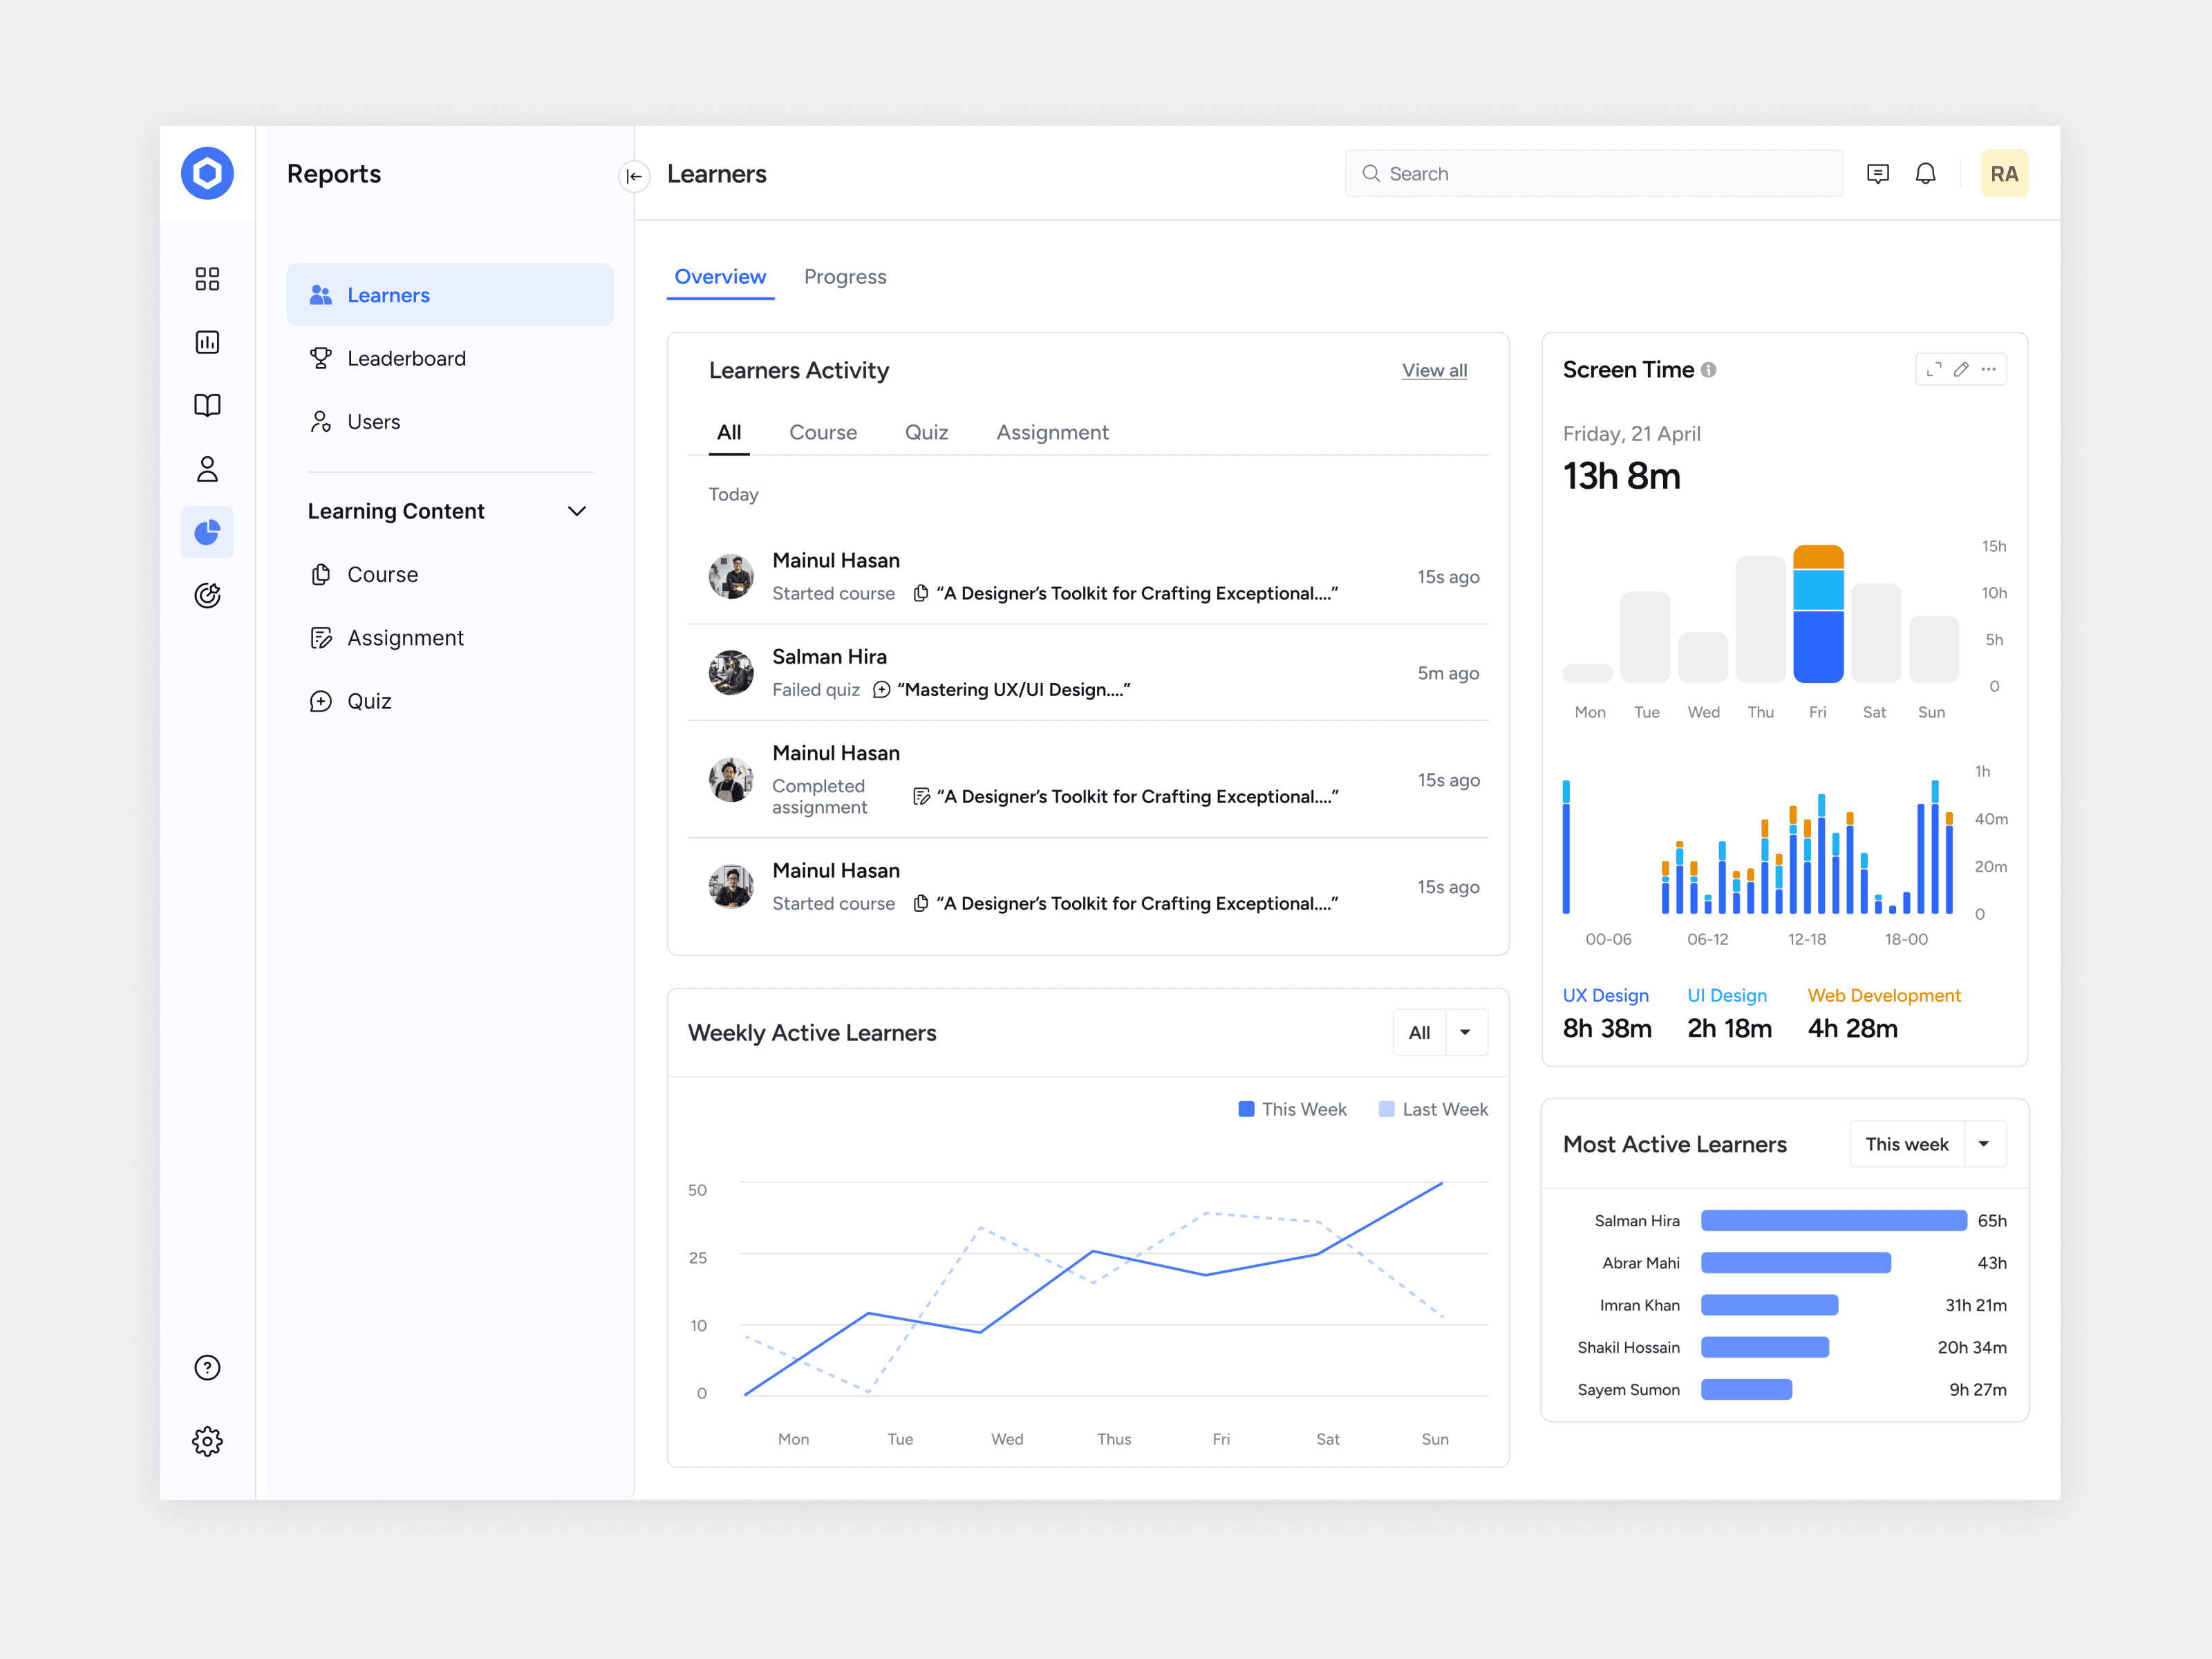Collapse the Learning Content section
2212x1659 pixels.
[x=577, y=511]
